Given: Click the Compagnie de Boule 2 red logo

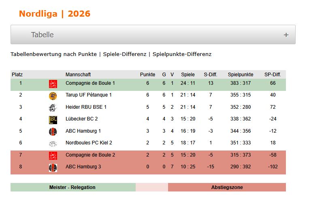Looking at the screenshot, I should pyautogui.click(x=53, y=156).
